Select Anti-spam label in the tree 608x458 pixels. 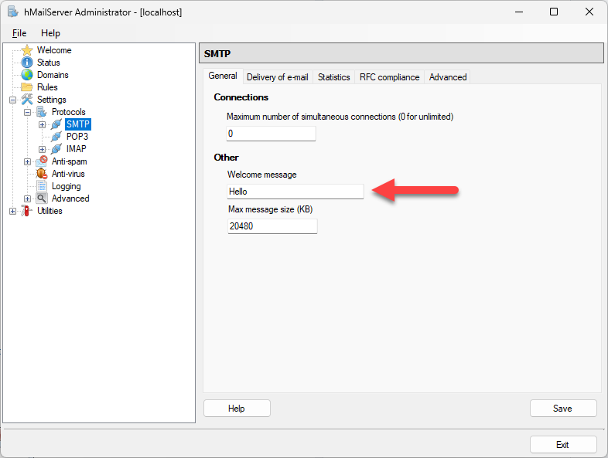70,161
